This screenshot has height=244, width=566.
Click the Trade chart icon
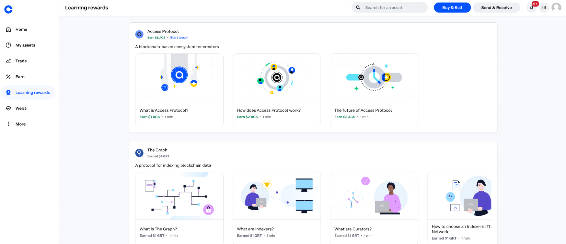[8, 61]
